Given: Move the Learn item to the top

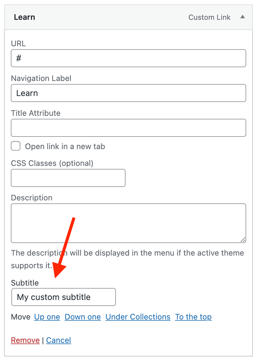Looking at the screenshot, I should [193, 317].
